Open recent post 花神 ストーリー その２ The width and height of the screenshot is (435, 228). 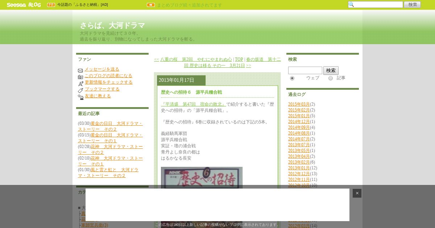point(110,149)
